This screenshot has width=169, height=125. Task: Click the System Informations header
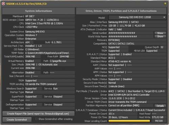[x=39, y=11]
